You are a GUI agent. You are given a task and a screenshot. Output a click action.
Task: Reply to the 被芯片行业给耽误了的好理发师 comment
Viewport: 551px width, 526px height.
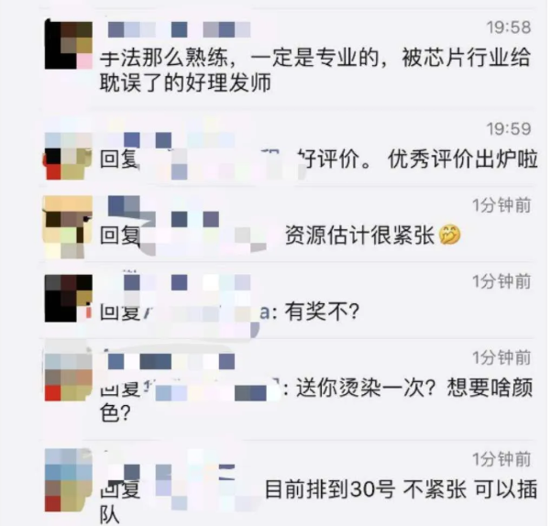[x=315, y=71]
